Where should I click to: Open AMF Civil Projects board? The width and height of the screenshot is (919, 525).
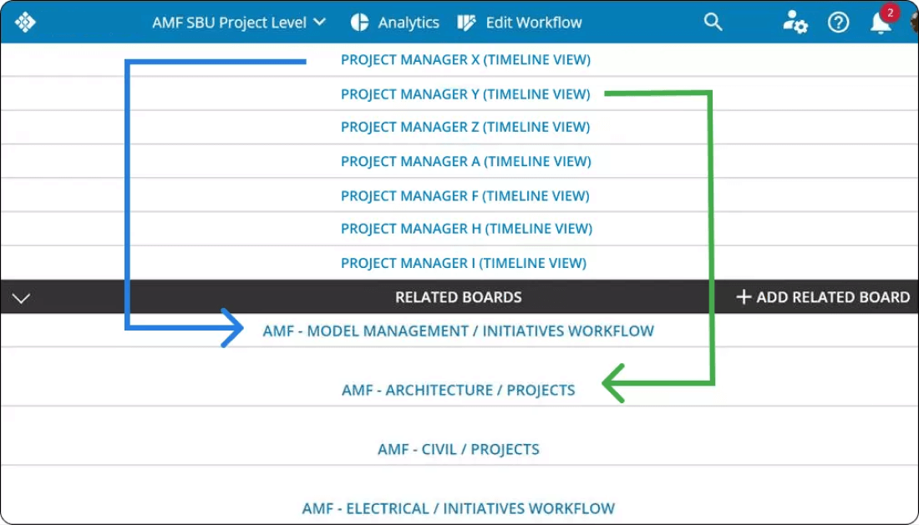tap(458, 448)
